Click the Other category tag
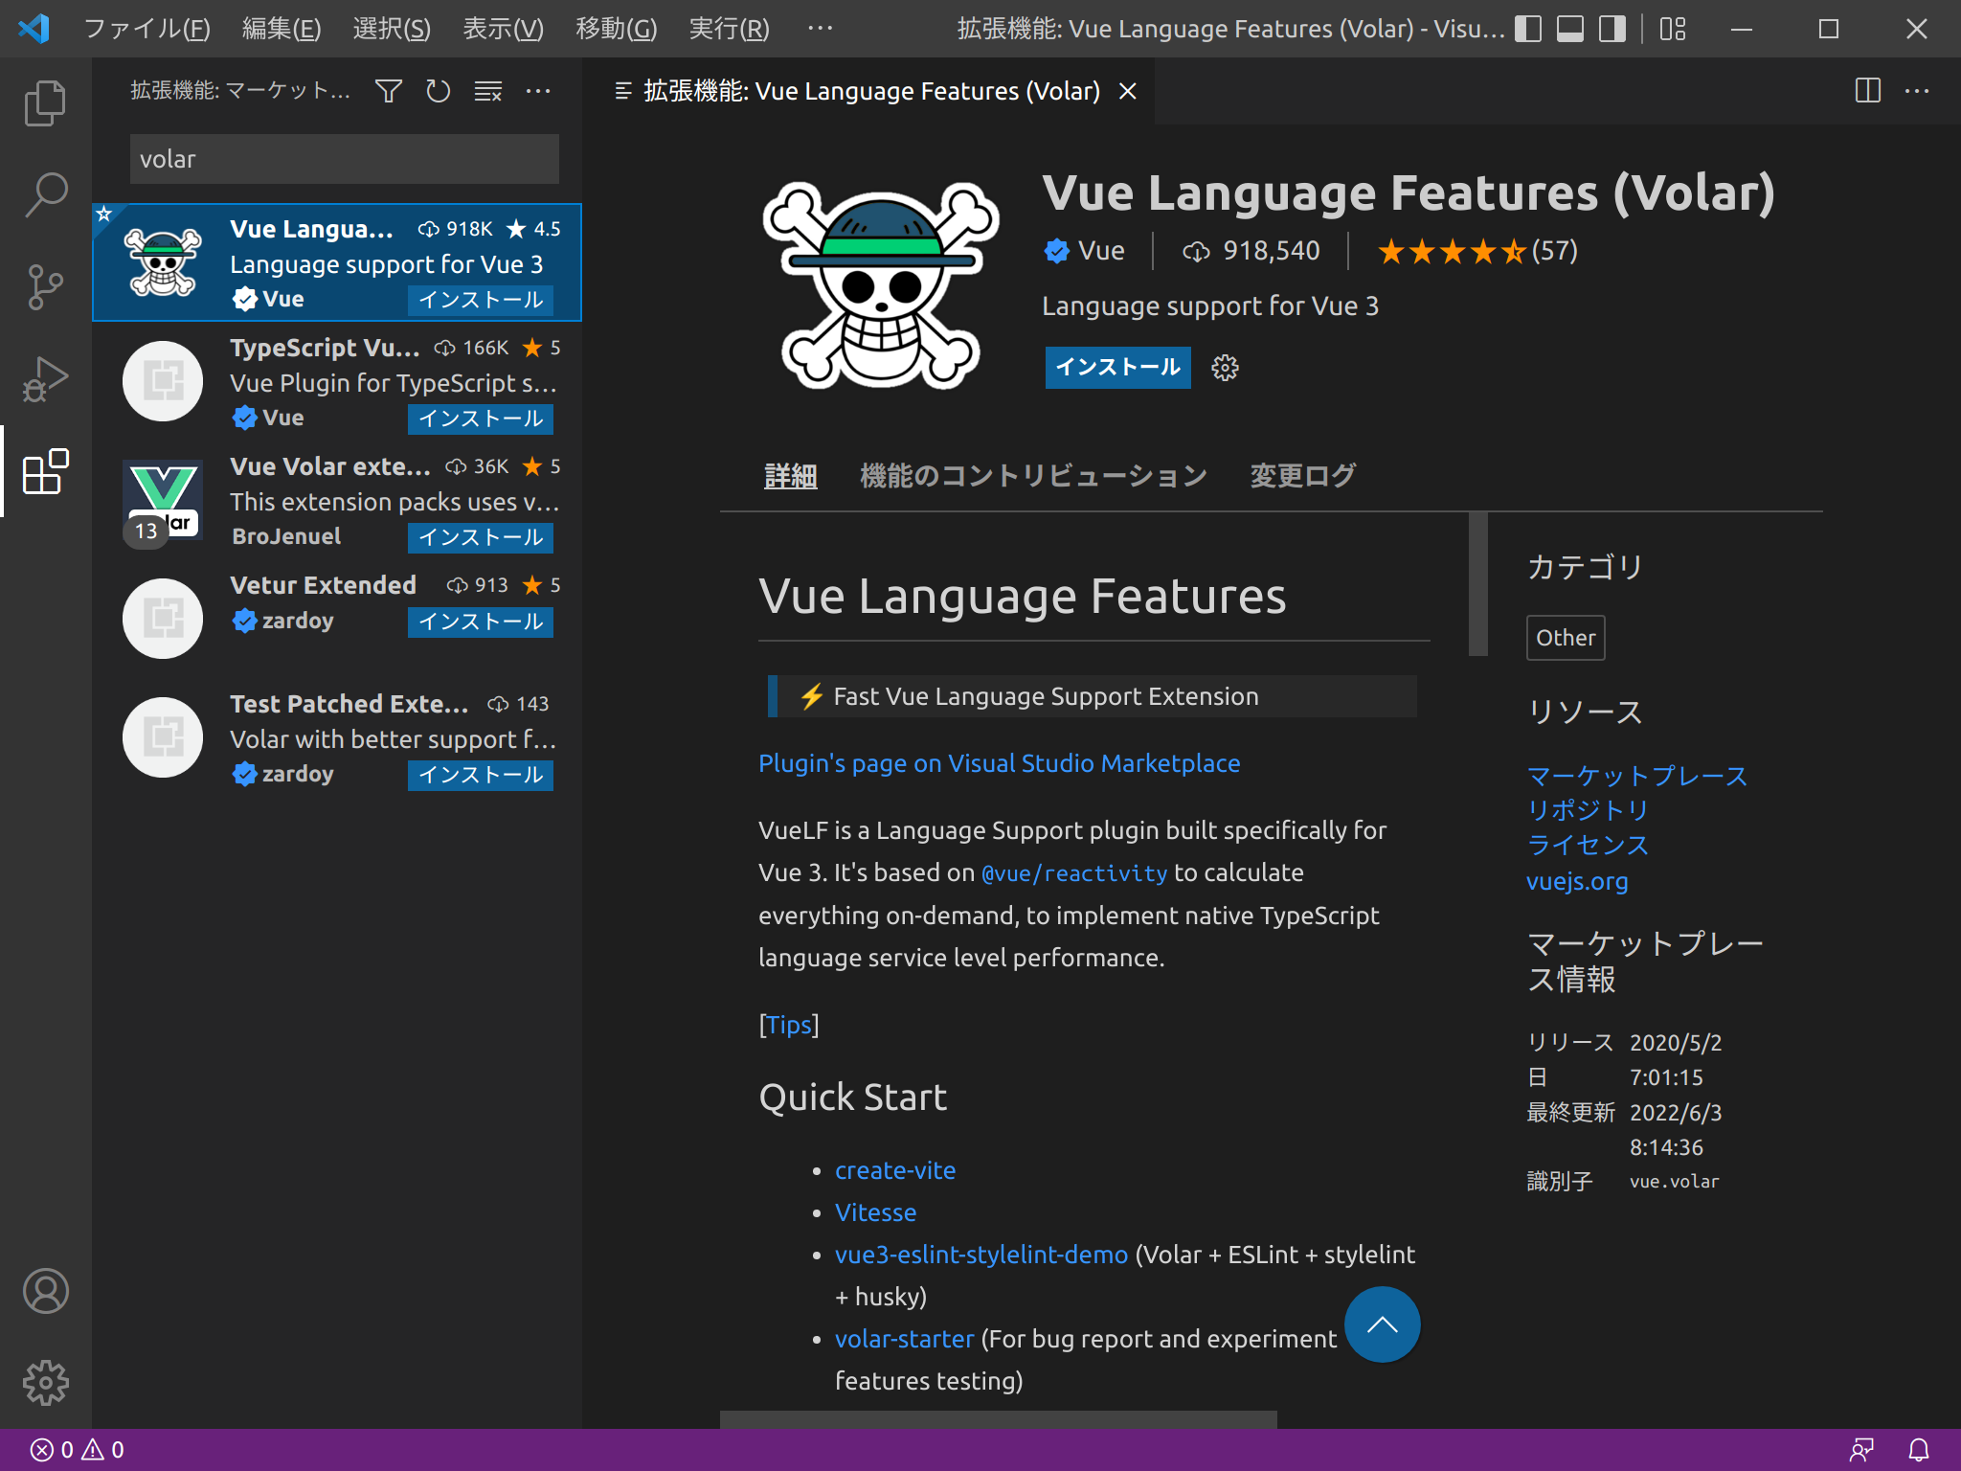Screen dimensions: 1961x1471 click(1566, 638)
